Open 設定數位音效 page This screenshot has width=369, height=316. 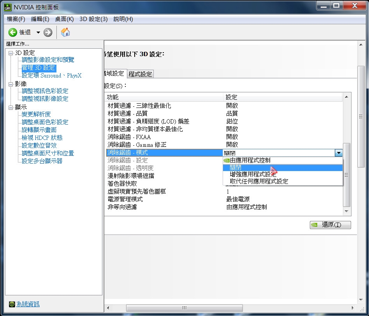(x=39, y=145)
